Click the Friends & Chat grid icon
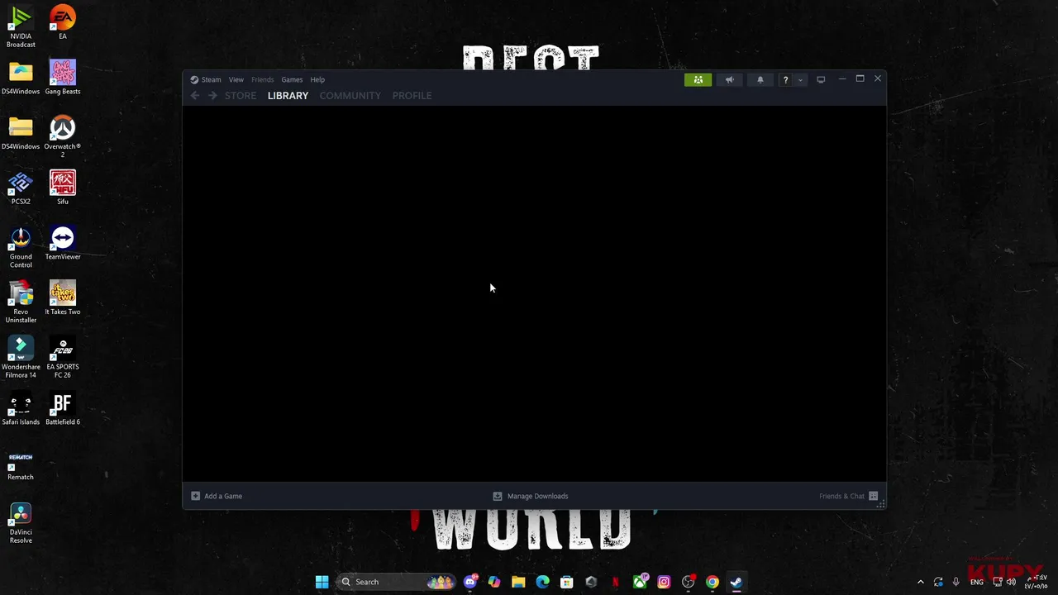This screenshot has height=595, width=1058. (873, 496)
